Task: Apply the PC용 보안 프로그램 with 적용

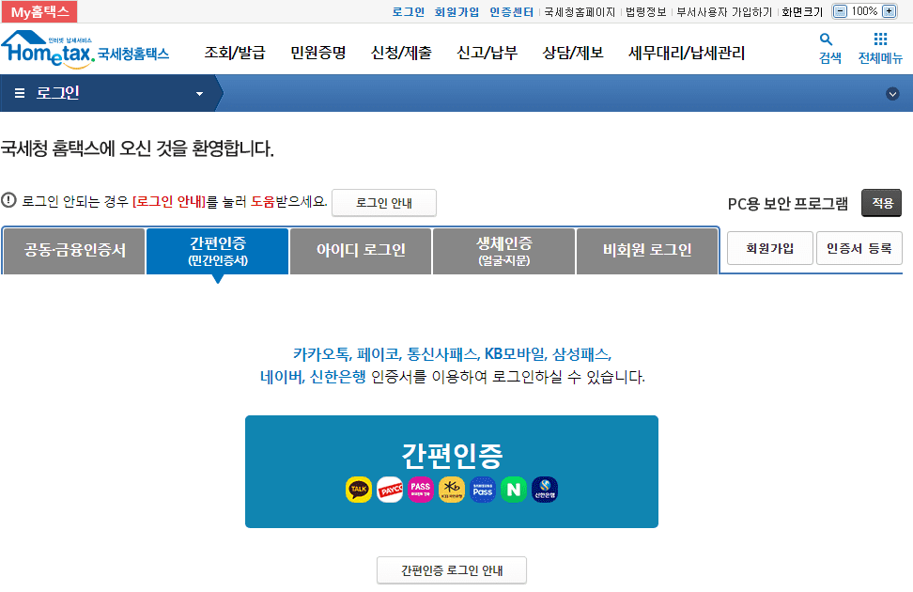Action: [x=881, y=202]
